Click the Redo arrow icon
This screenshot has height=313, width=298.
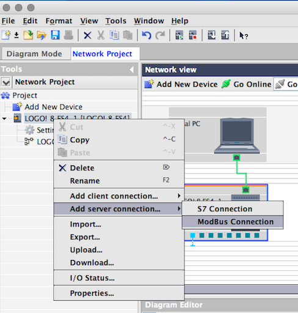pos(160,35)
